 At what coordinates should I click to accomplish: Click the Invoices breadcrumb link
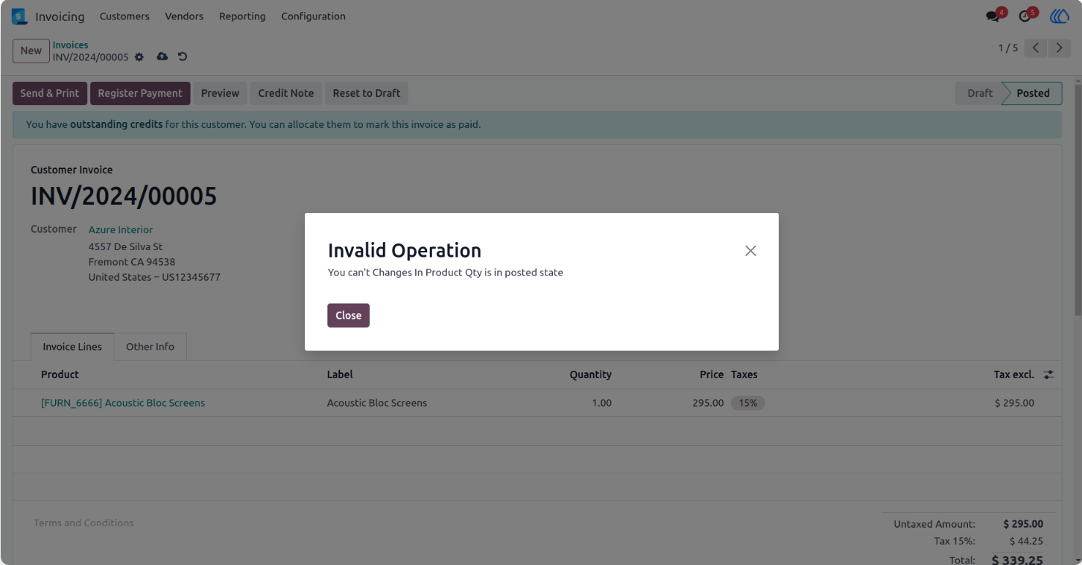click(70, 45)
